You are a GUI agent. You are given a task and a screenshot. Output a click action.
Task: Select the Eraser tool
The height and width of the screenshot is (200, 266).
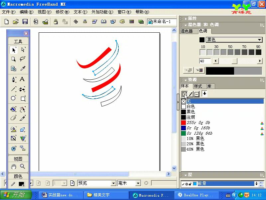point(14,118)
